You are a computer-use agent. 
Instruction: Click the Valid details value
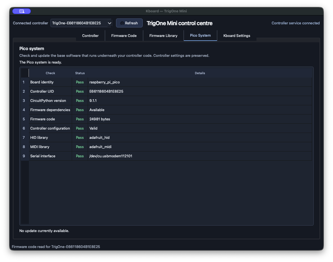[93, 128]
